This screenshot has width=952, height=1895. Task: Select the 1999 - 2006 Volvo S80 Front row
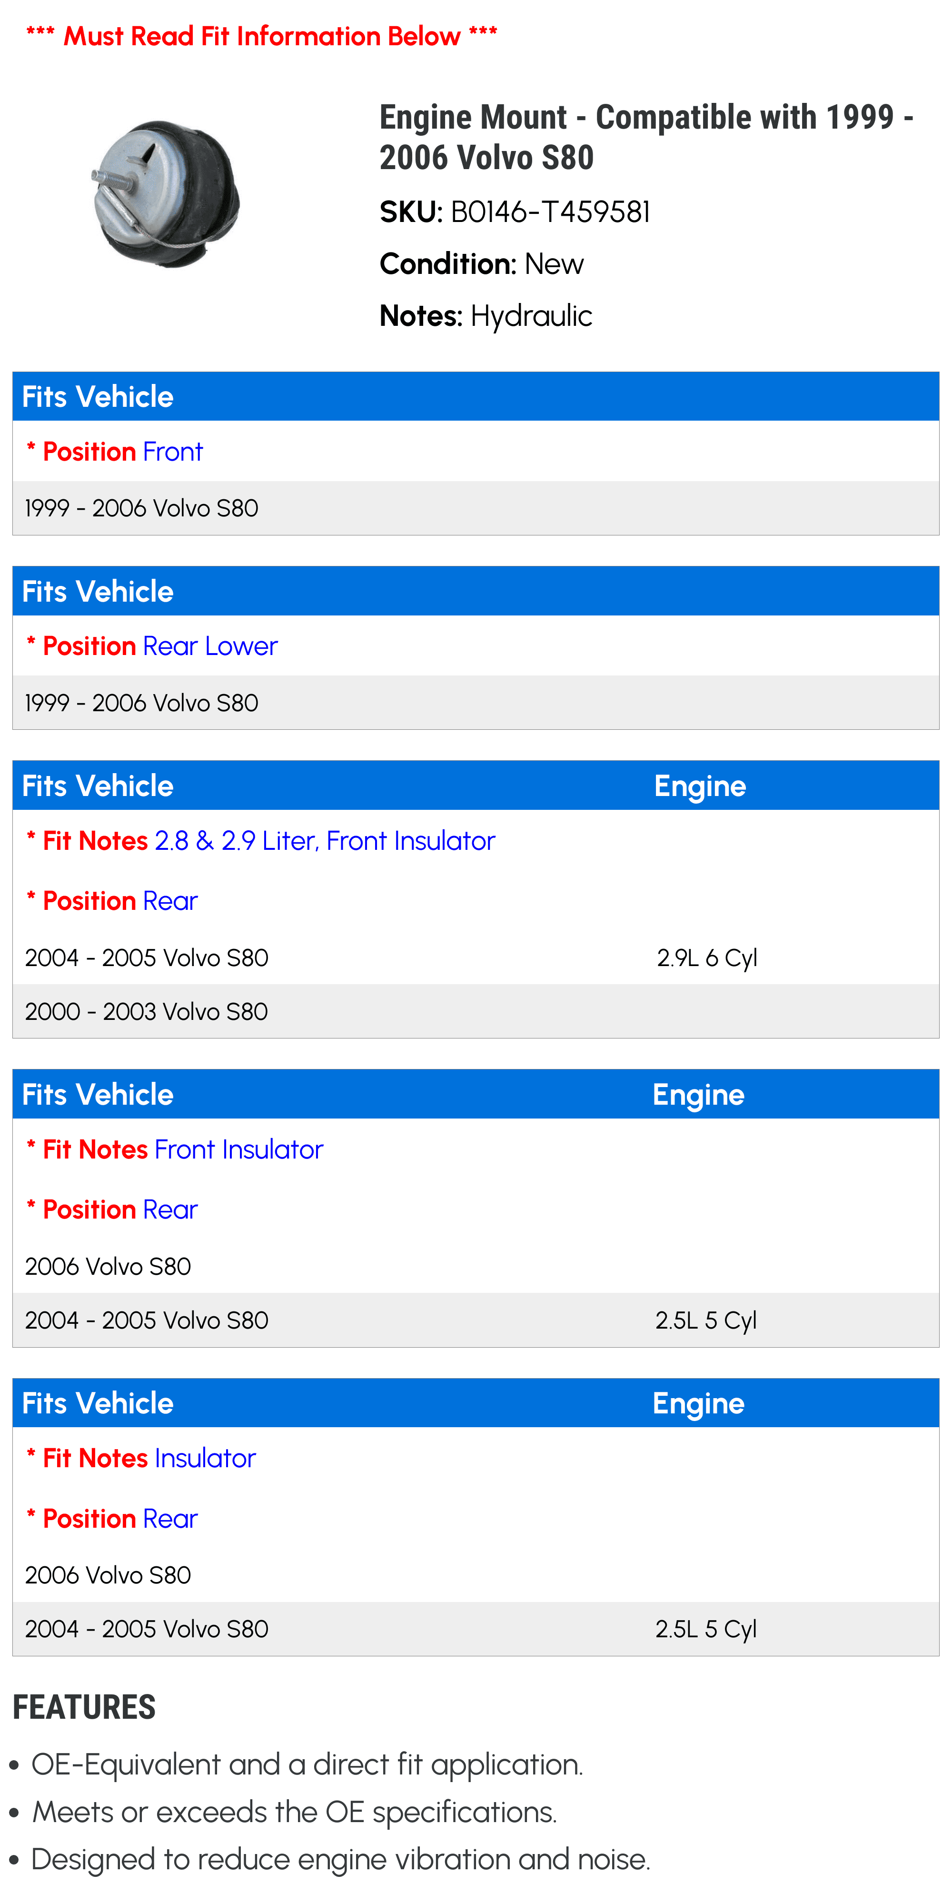pyautogui.click(x=476, y=508)
